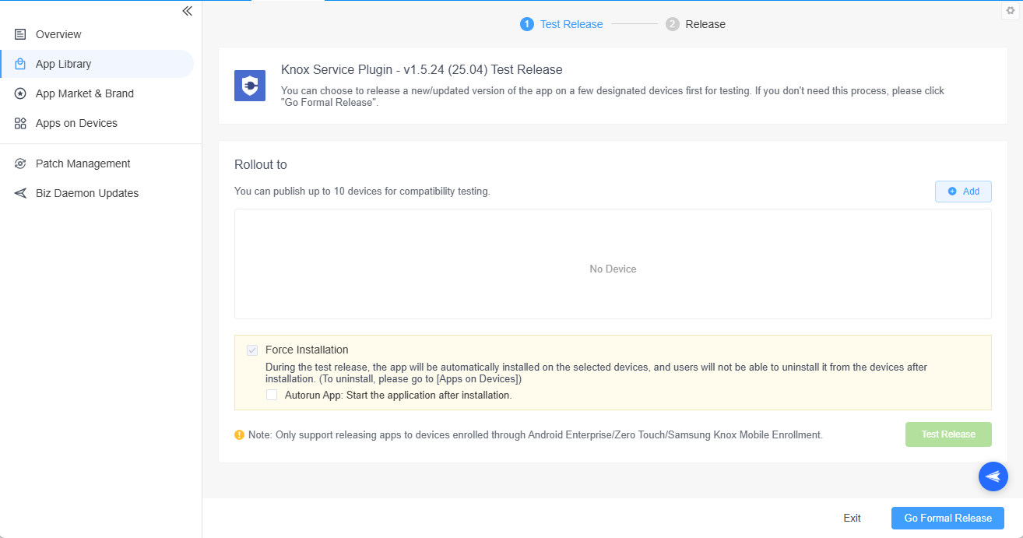The height and width of the screenshot is (538, 1023).
Task: Click the App Library bag icon
Action: pyautogui.click(x=20, y=64)
